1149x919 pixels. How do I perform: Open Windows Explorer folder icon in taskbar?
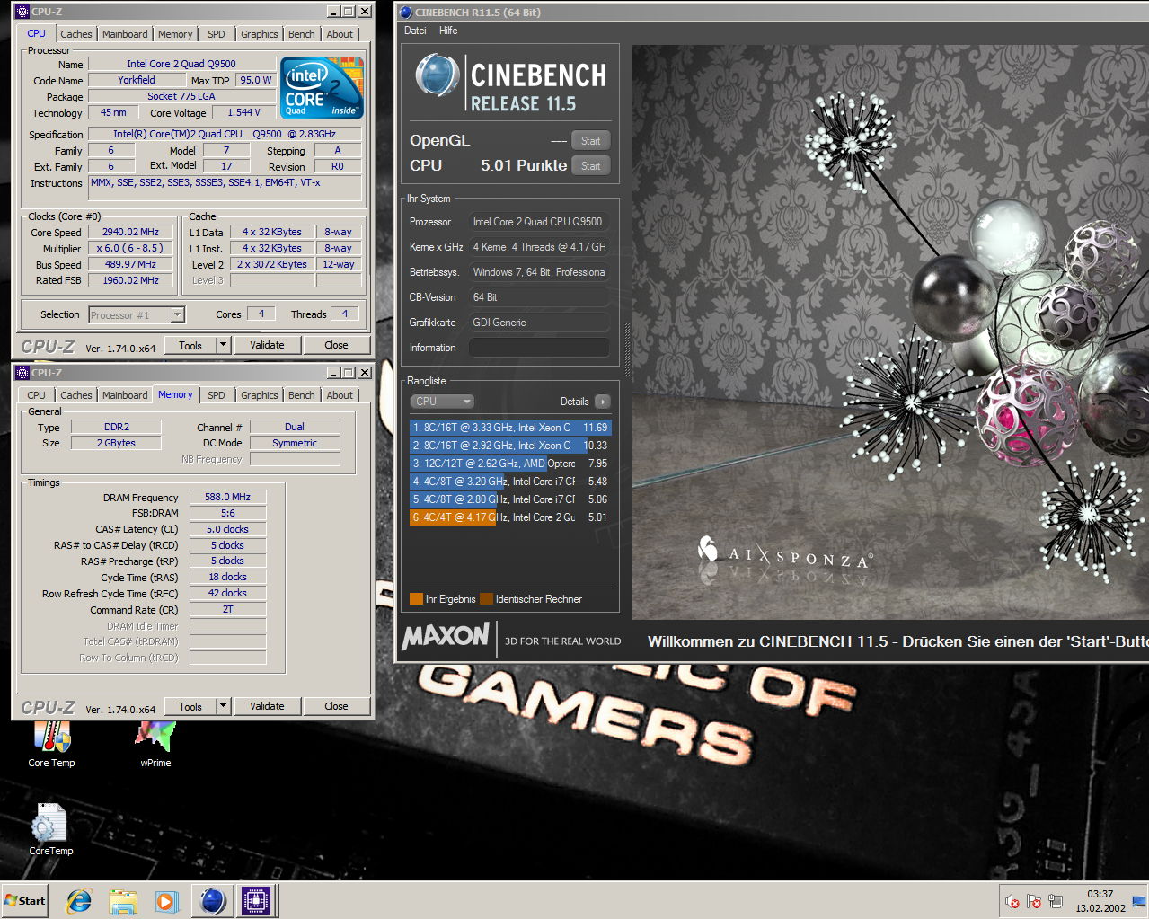(x=123, y=901)
